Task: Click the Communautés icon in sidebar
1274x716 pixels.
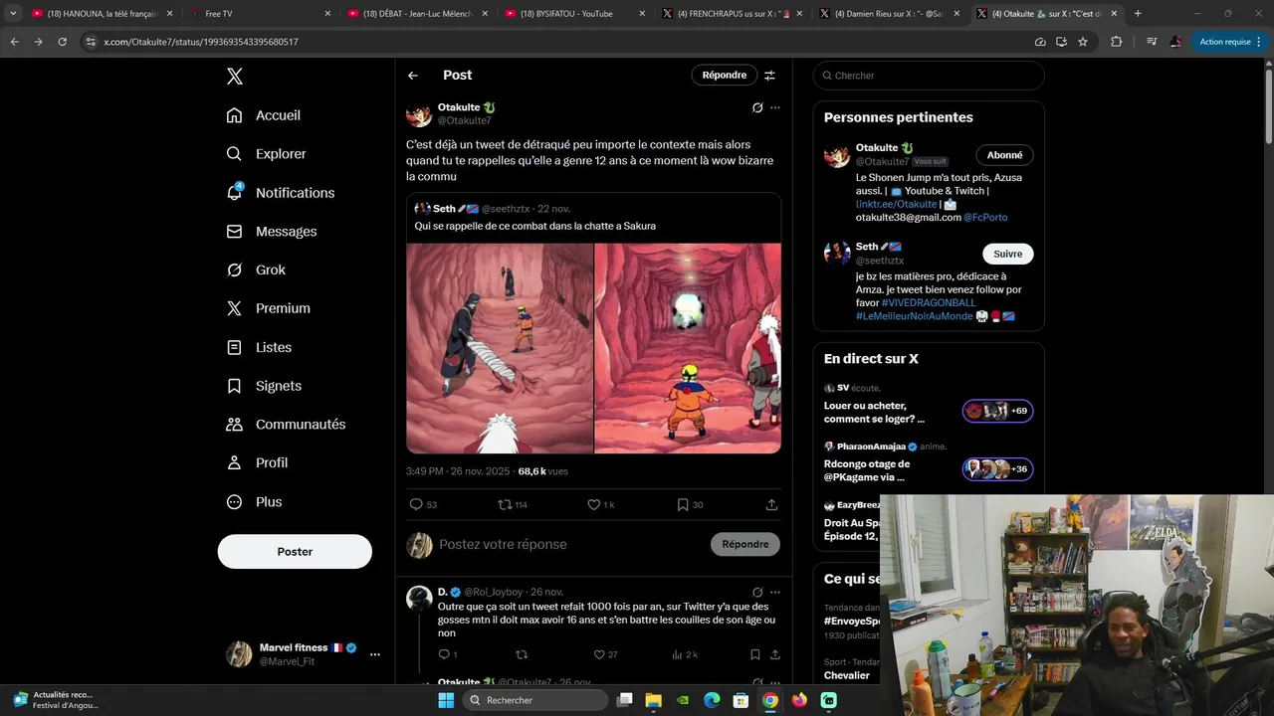Action: tap(234, 425)
